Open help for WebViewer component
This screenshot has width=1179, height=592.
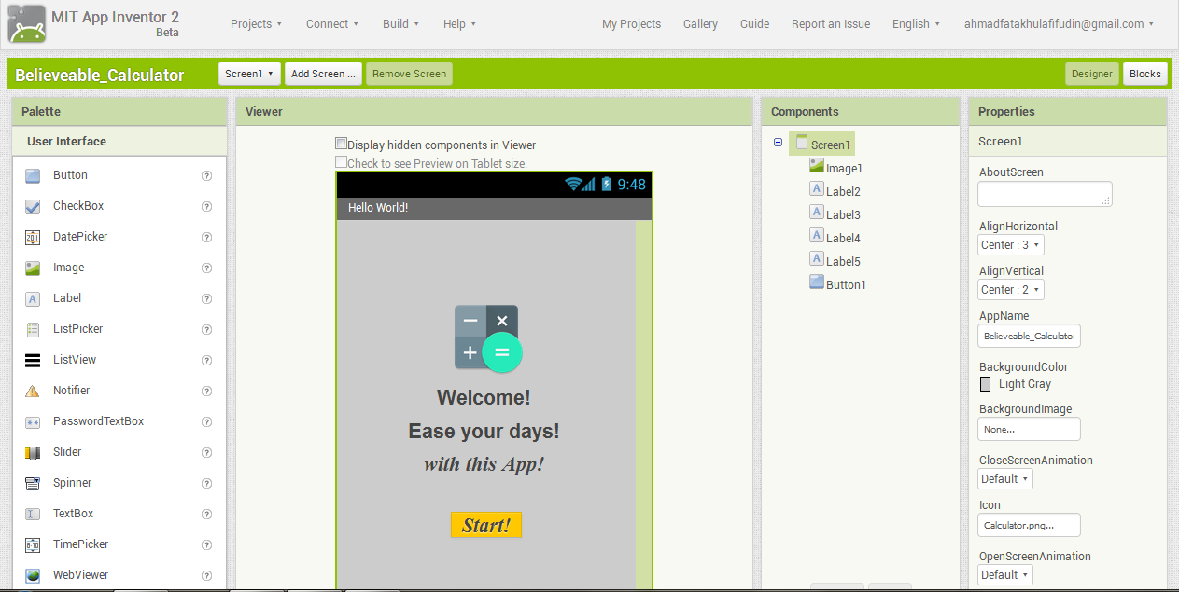click(x=207, y=575)
